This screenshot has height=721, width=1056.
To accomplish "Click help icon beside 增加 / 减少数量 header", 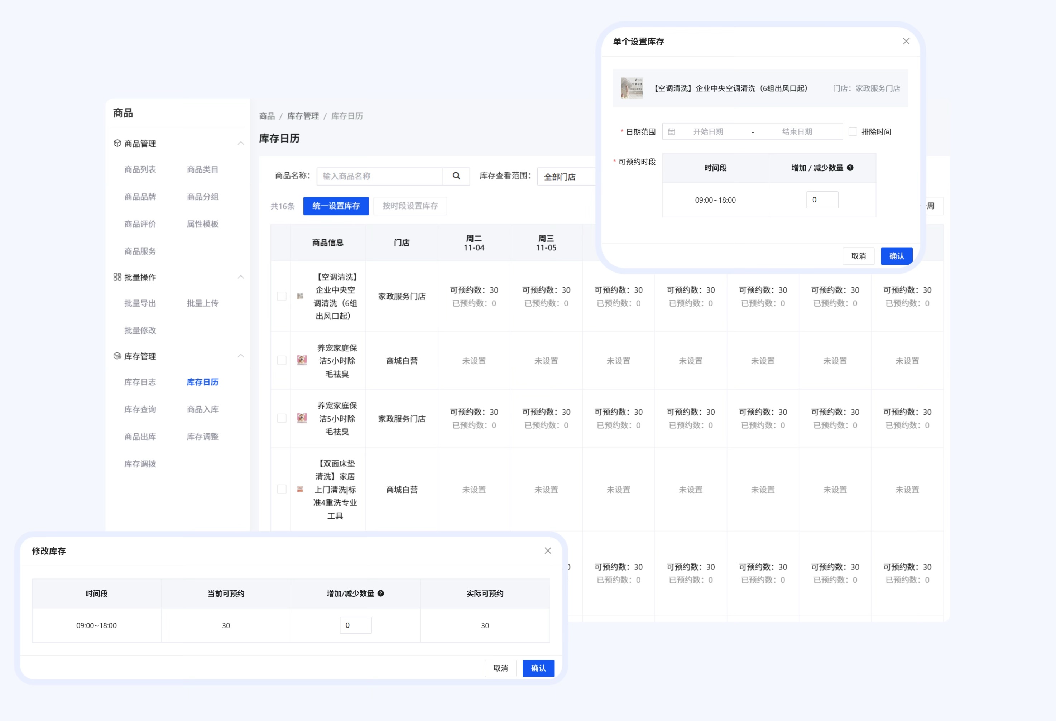I will click(x=850, y=168).
